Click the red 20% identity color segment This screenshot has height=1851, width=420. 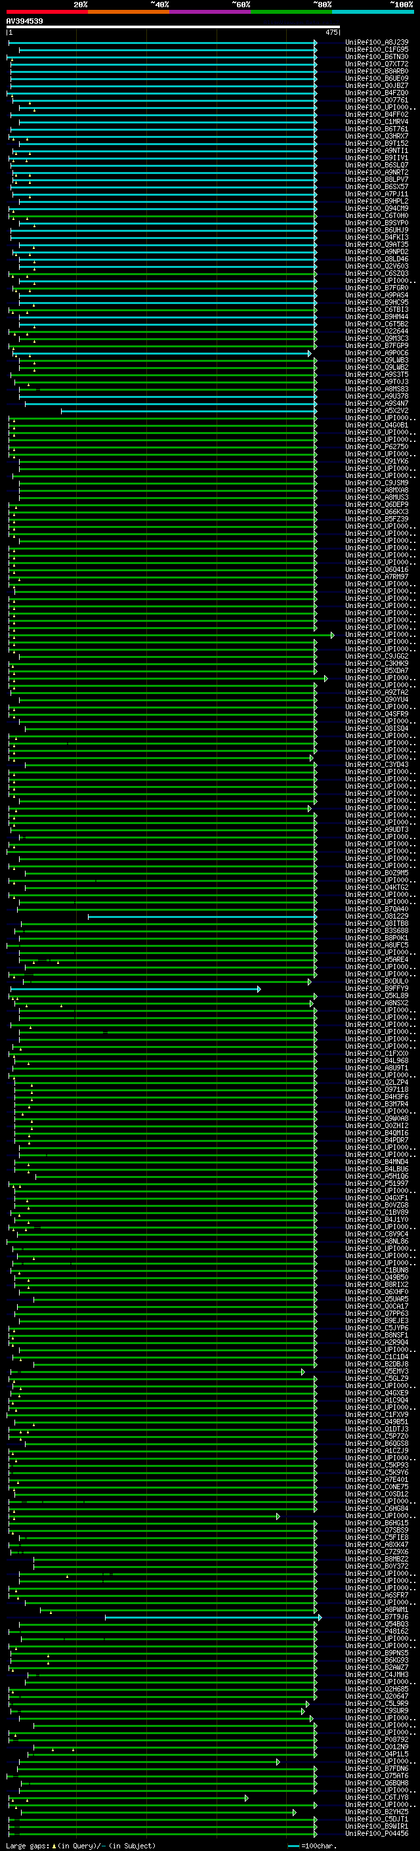pos(47,12)
